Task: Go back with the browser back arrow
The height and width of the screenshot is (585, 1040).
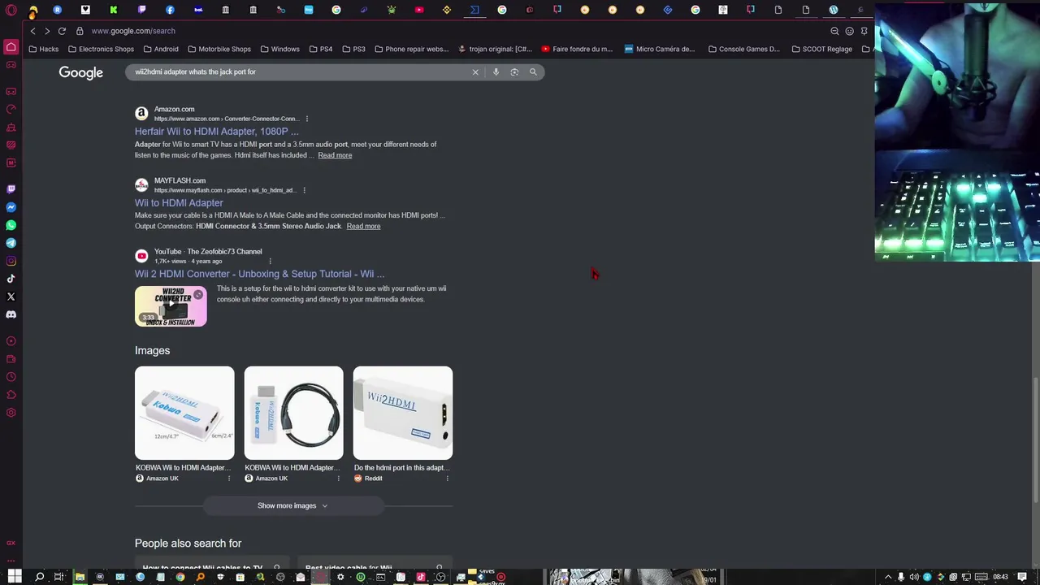Action: [32, 31]
